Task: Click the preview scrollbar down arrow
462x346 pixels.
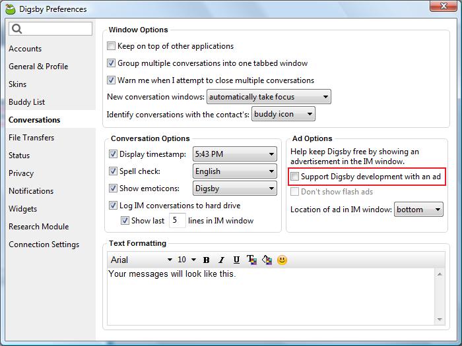Action: coord(440,319)
